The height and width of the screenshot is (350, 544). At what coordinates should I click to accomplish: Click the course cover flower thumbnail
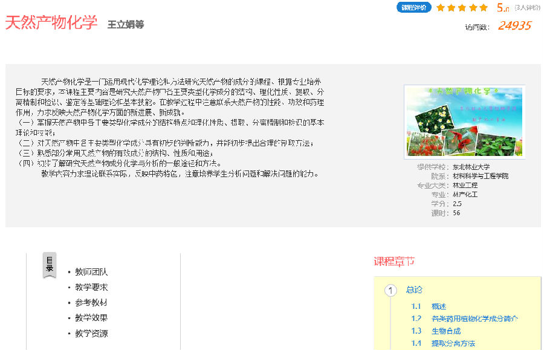tap(464, 122)
